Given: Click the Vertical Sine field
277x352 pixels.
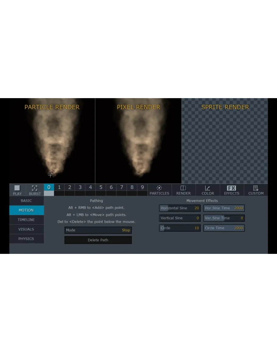Looking at the screenshot, I should [x=180, y=218].
